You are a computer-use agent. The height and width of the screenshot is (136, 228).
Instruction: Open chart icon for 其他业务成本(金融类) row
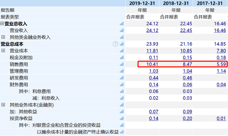pos(122,105)
